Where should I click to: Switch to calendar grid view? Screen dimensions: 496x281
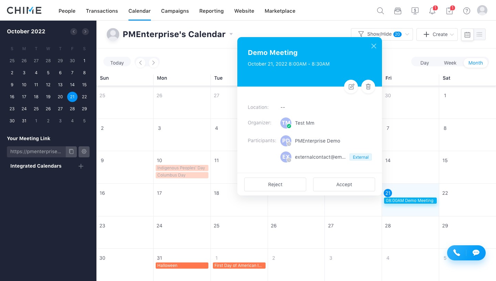[x=467, y=34]
